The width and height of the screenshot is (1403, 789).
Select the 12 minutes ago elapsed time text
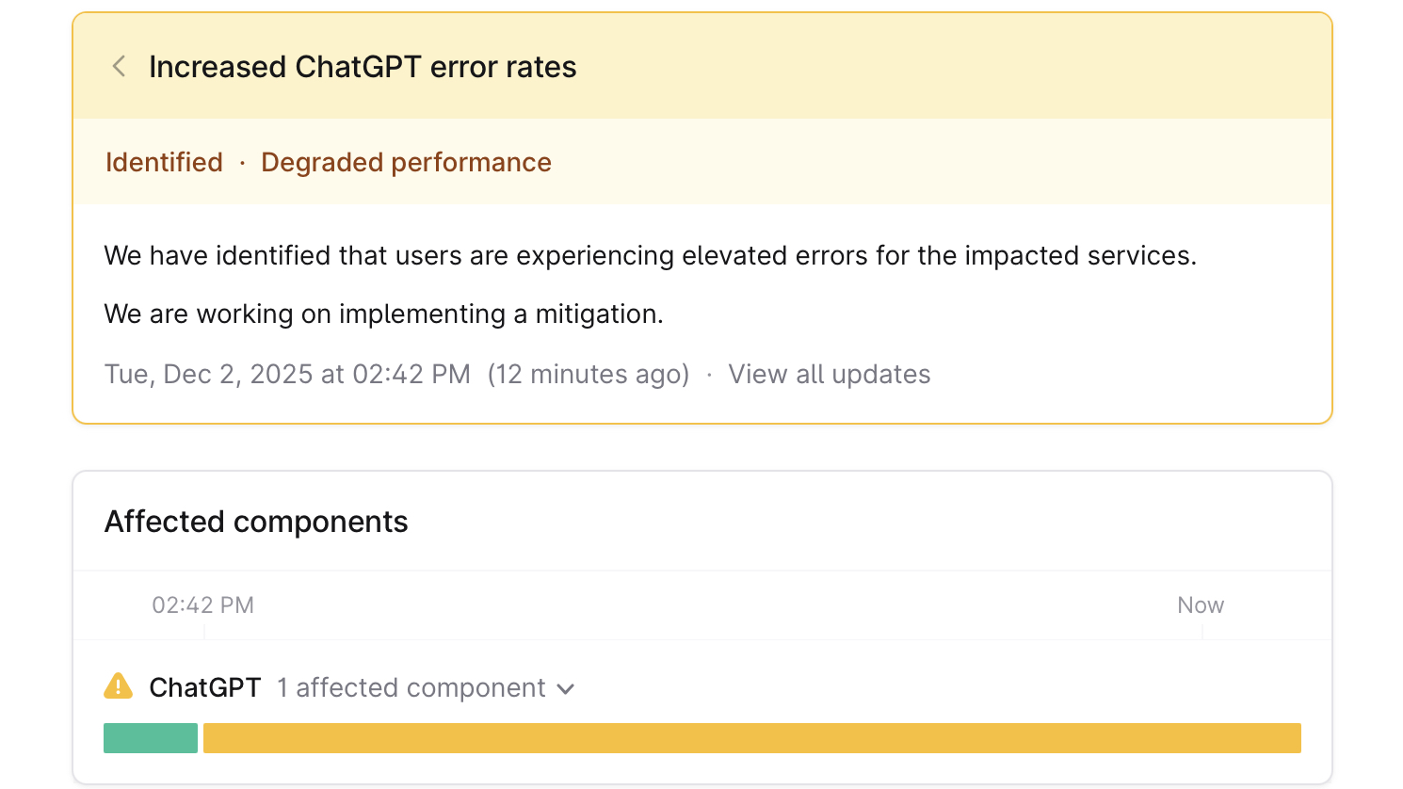(x=589, y=374)
